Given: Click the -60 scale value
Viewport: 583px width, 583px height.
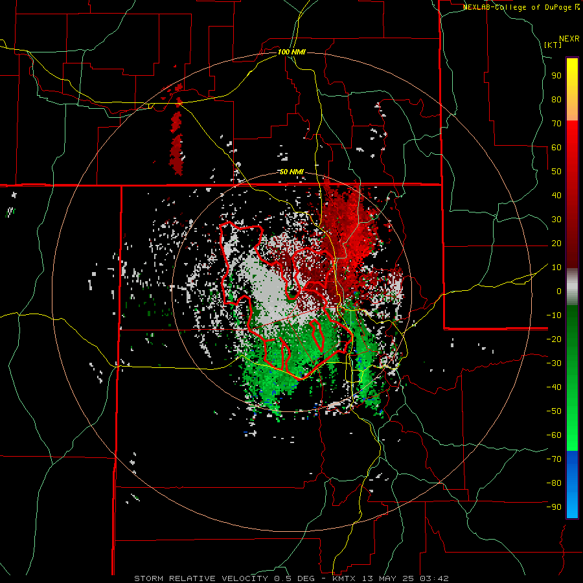Looking at the screenshot, I should (554, 435).
